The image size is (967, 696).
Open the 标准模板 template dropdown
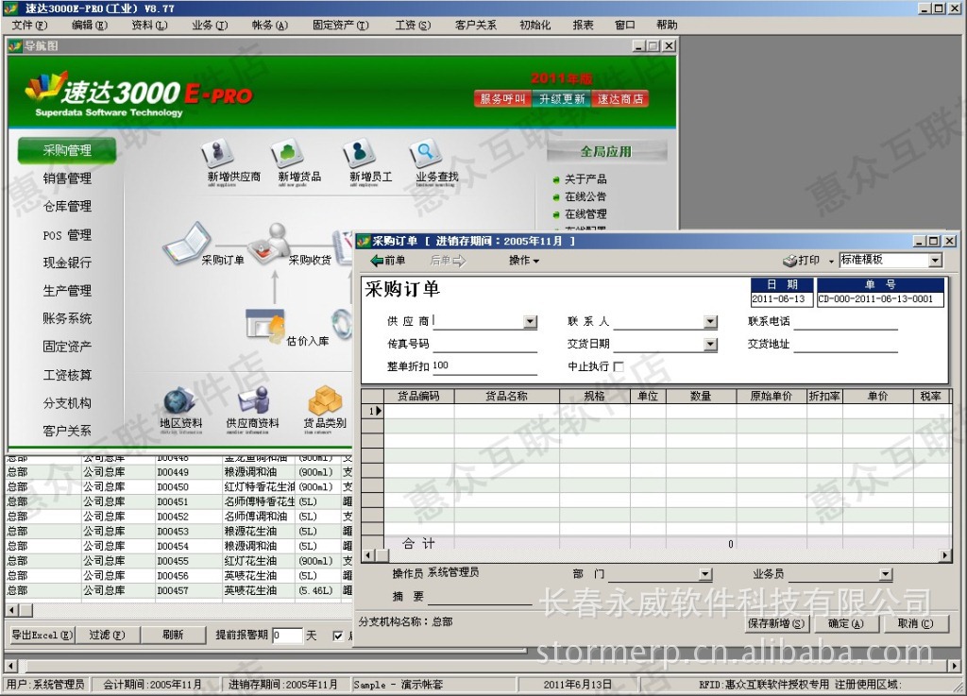[936, 260]
